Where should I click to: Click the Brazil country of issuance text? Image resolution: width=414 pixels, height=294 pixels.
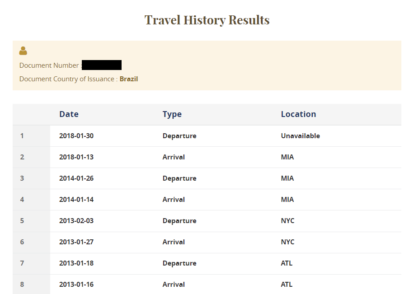point(129,79)
